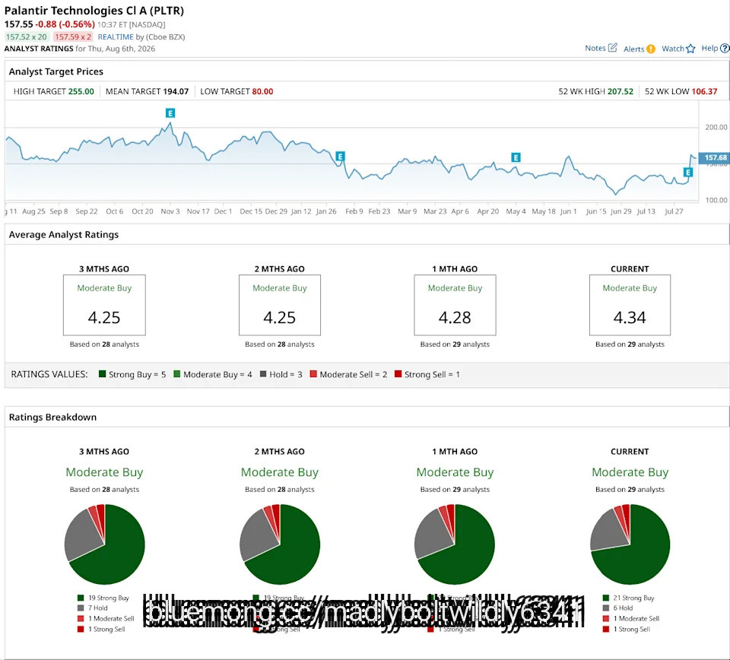Click the earnings marker near May 4
Viewport: 730px width, 660px height.
516,157
